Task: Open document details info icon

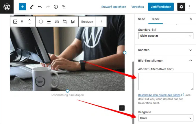Action: point(56,7)
